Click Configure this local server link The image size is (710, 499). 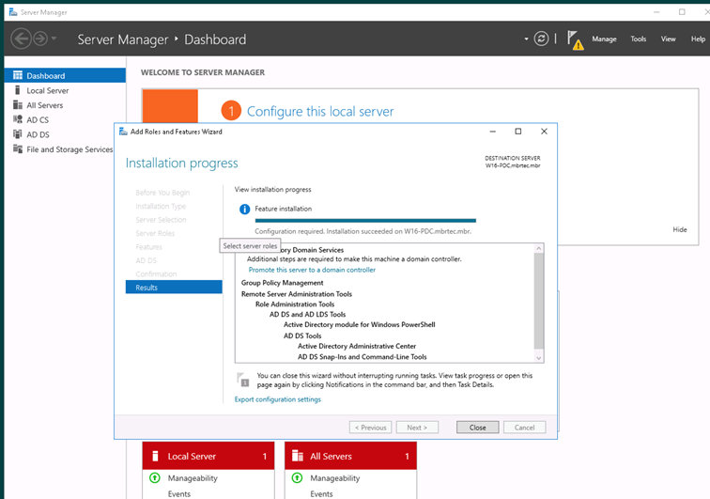pos(320,112)
